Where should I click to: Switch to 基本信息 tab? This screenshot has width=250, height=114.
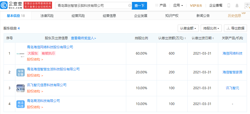tap(16, 16)
